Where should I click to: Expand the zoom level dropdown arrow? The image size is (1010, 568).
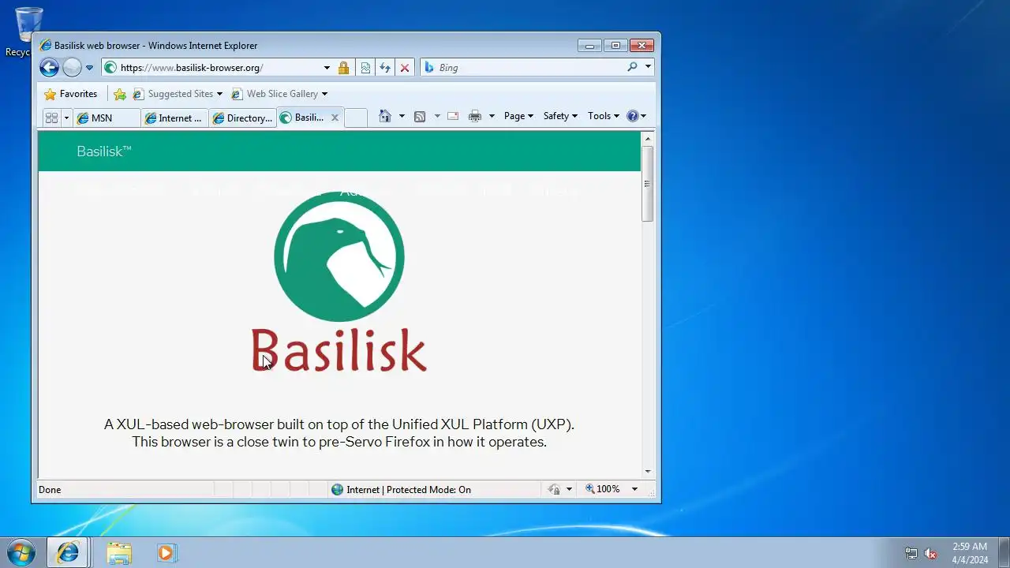click(634, 490)
